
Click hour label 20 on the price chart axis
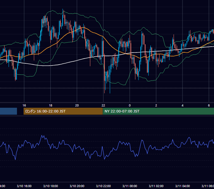(77, 106)
